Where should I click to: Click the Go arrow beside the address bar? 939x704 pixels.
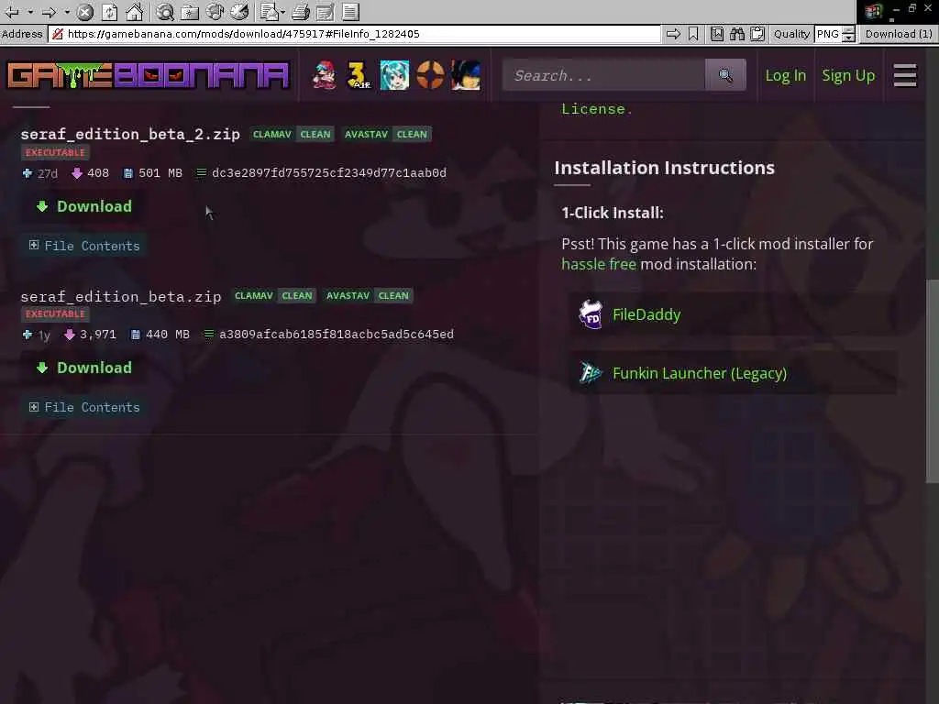[673, 34]
